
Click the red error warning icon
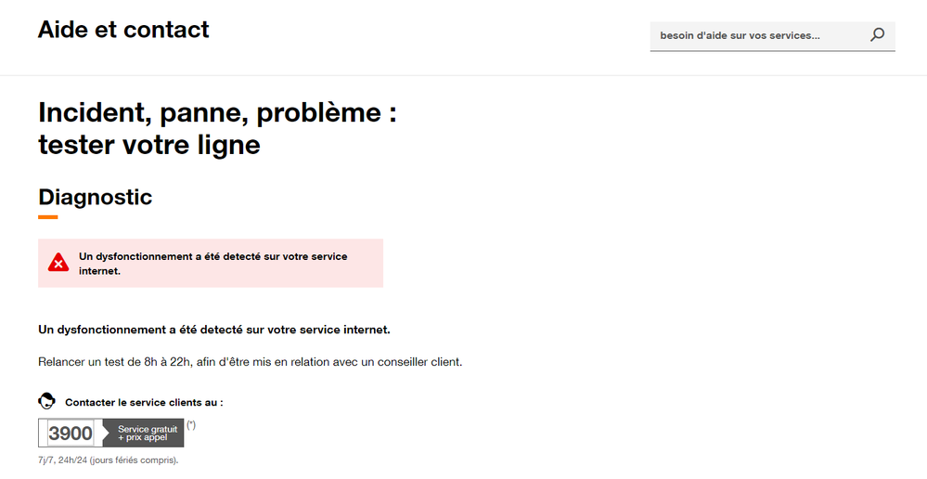coord(58,263)
